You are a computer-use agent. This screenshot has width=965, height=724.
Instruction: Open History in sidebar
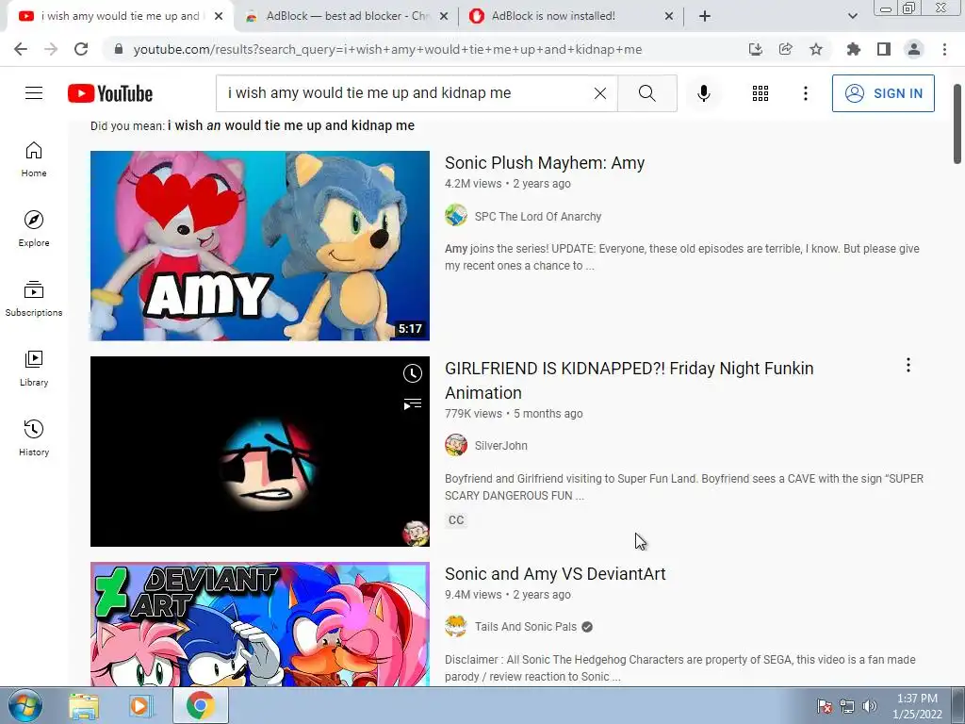(x=34, y=437)
